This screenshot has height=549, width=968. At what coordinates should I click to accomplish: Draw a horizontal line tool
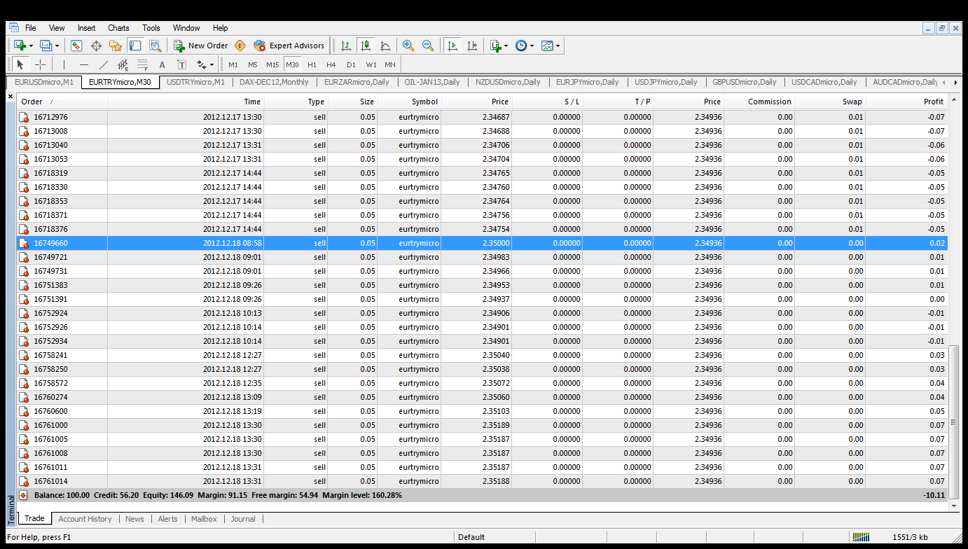pos(84,64)
